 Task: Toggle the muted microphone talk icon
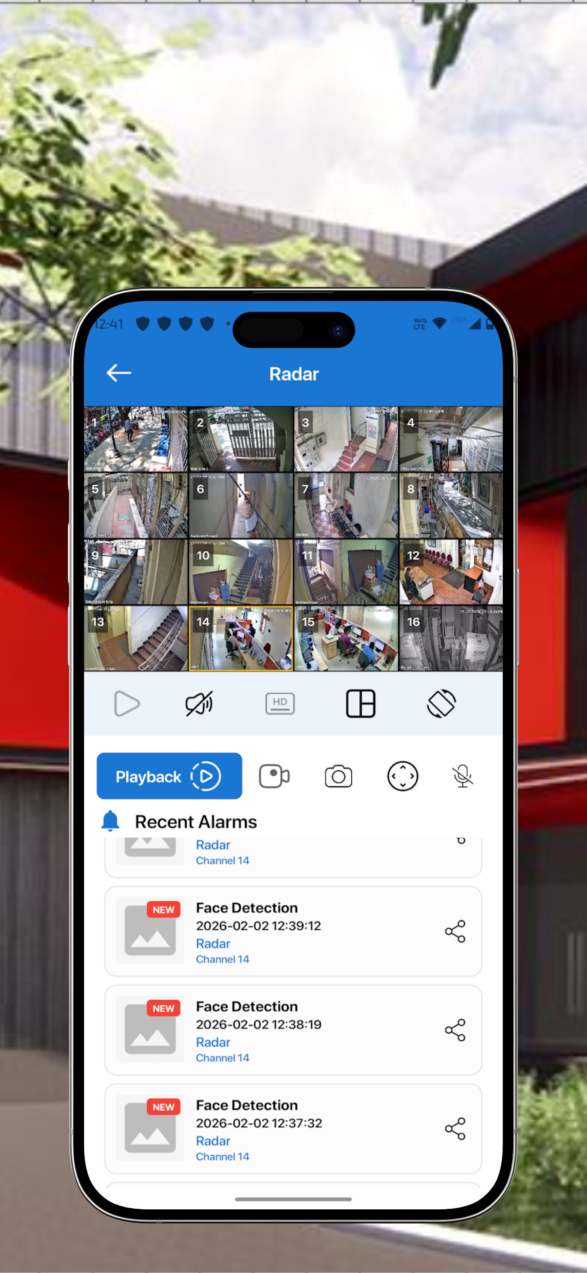click(x=462, y=776)
